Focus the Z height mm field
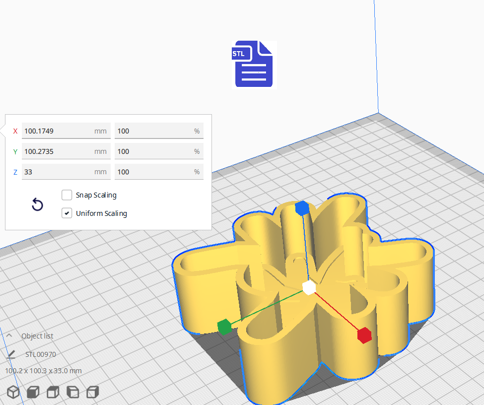Screen dimensions: 484x405 [x=57, y=172]
